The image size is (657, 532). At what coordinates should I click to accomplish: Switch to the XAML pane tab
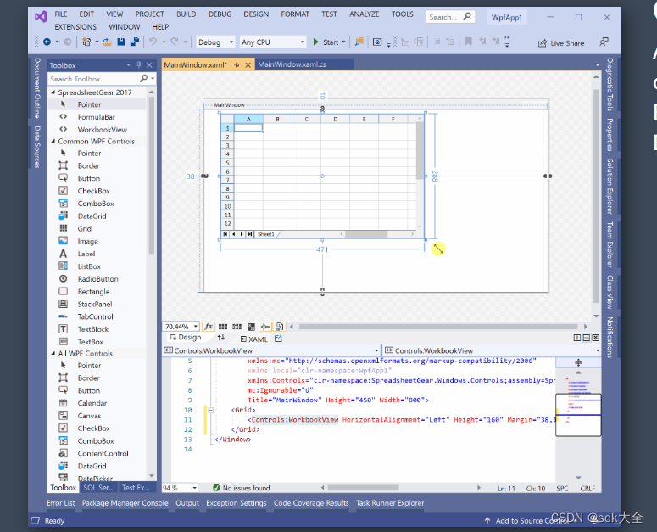(254, 339)
